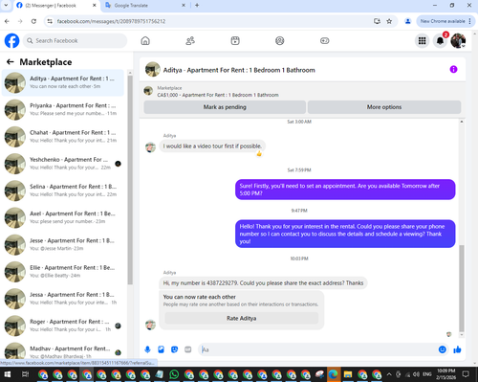Image resolution: width=478 pixels, height=382 pixels.
Task: Open the notifications bell
Action: coord(440,40)
